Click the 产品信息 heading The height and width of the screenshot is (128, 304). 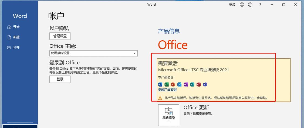(169, 31)
